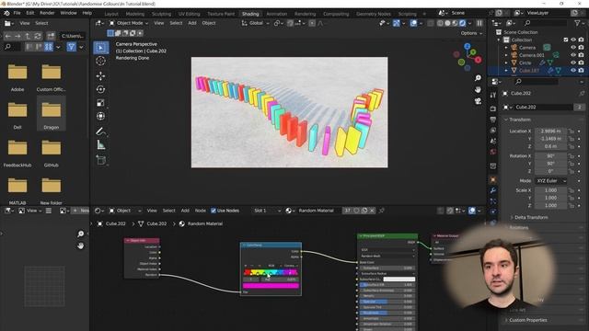Open viewport Options dropdown
589x331 pixels.
click(x=471, y=33)
